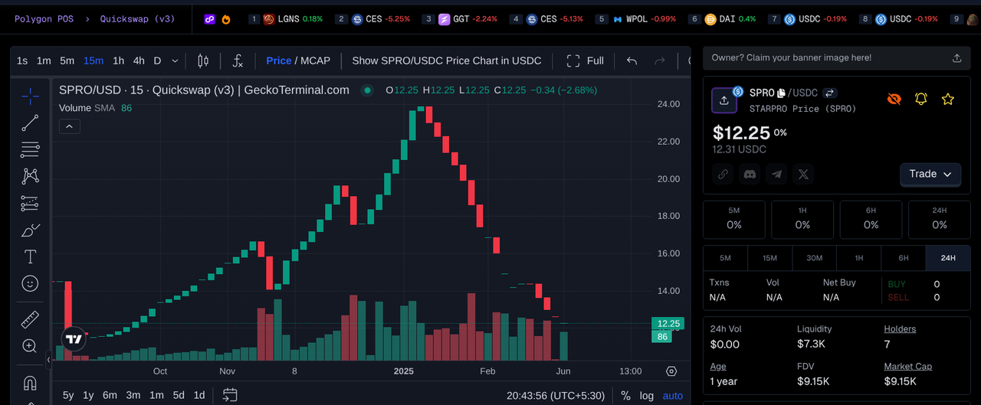Open the trending fire icon
Viewport: 981px width, 405px height.
(226, 18)
